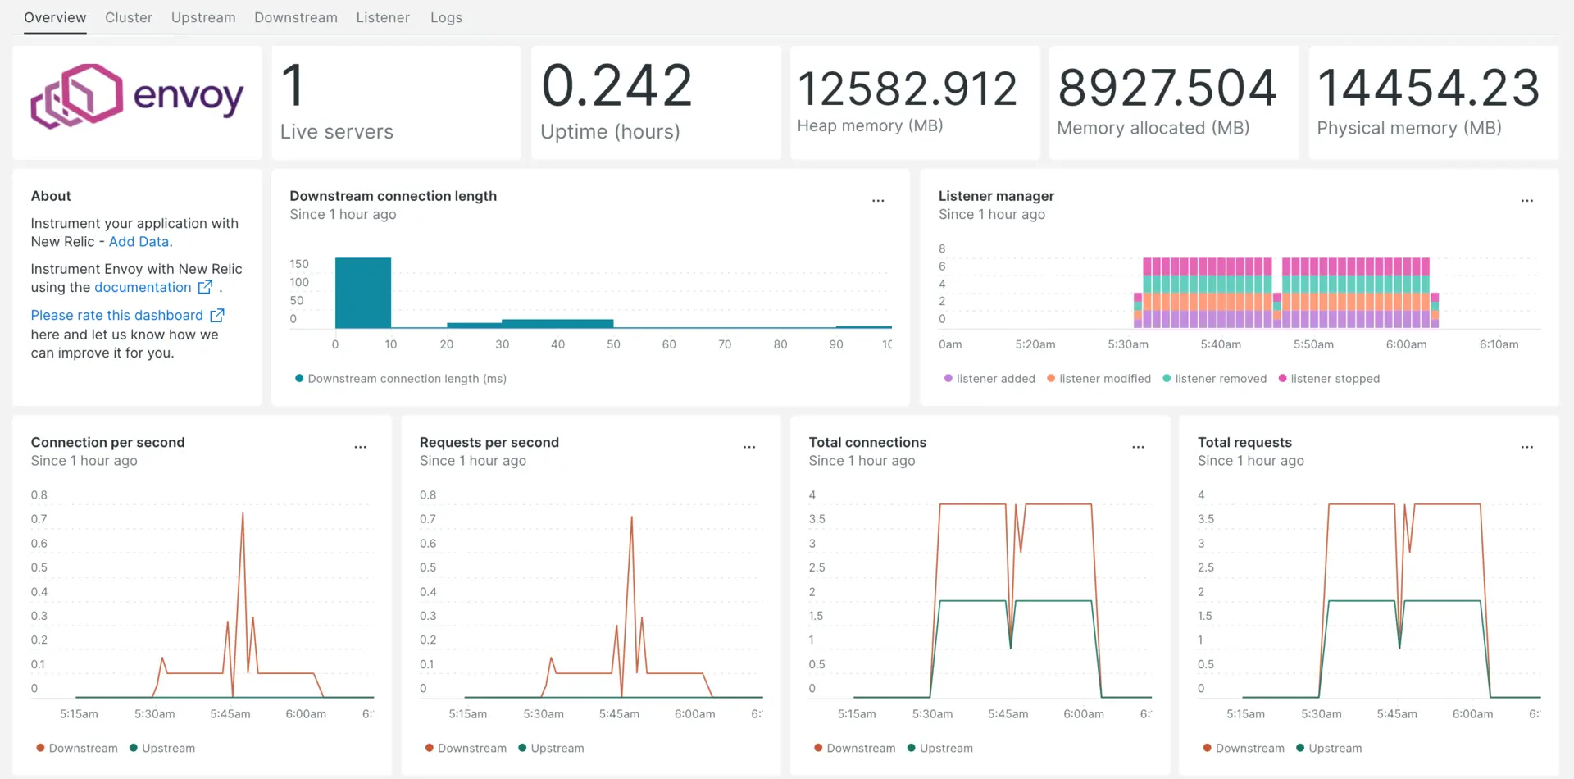Open the Cluster tab
This screenshot has height=779, width=1574.
click(129, 17)
